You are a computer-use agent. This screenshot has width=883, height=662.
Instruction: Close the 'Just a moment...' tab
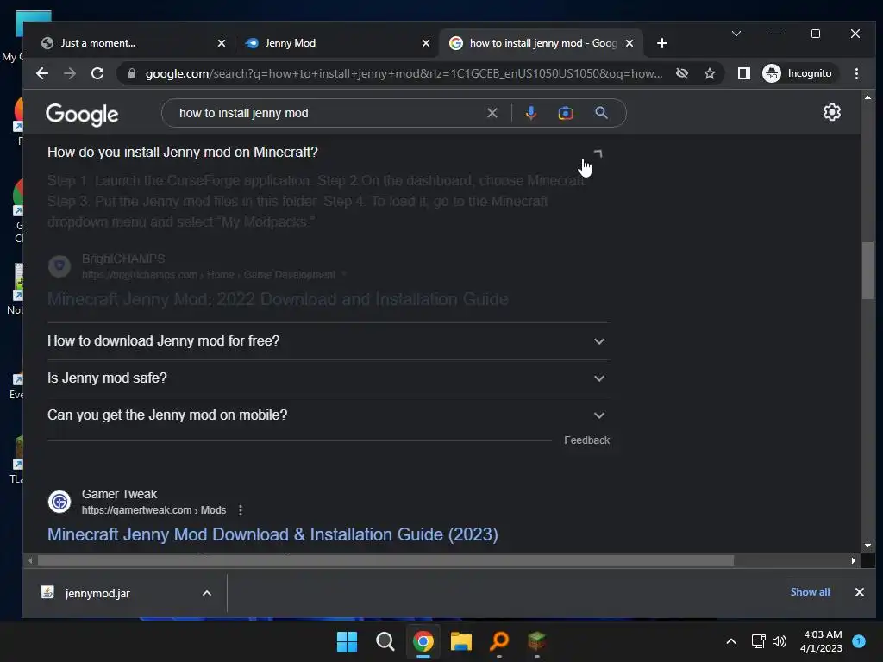click(x=222, y=43)
